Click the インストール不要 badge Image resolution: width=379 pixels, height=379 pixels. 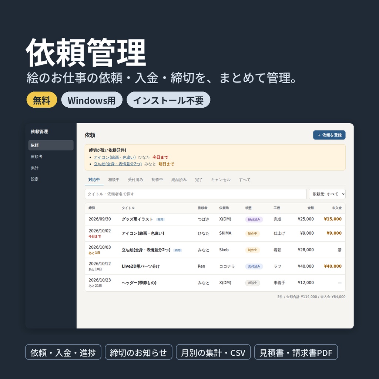pyautogui.click(x=168, y=100)
